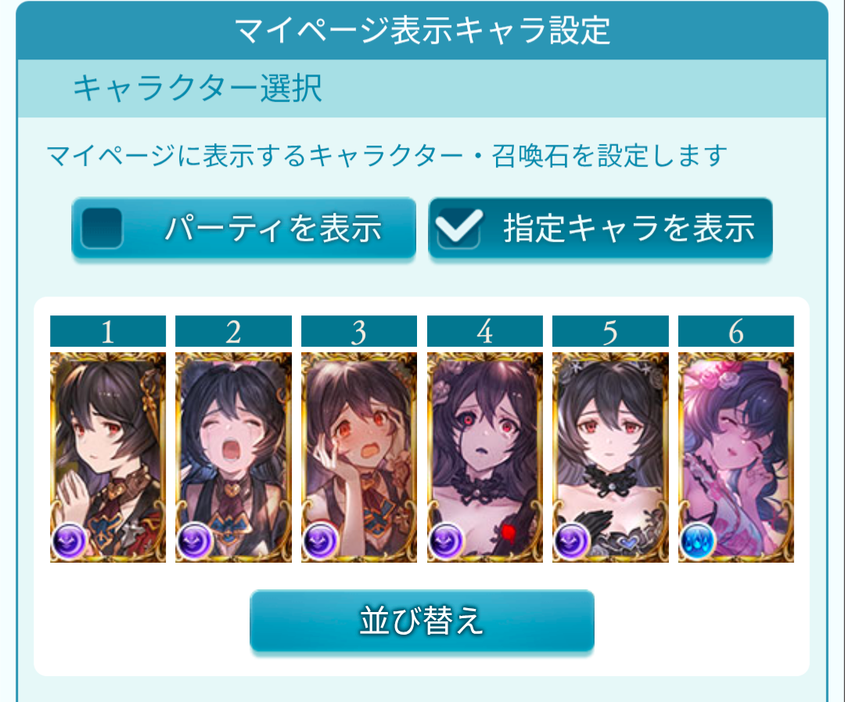Click the dark element icon on character 5
Viewport: 845px width, 702px height.
click(572, 540)
